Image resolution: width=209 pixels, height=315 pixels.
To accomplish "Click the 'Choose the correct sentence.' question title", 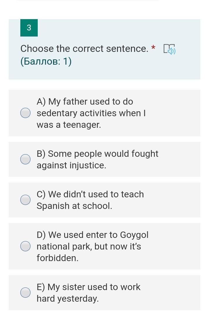I will [84, 49].
